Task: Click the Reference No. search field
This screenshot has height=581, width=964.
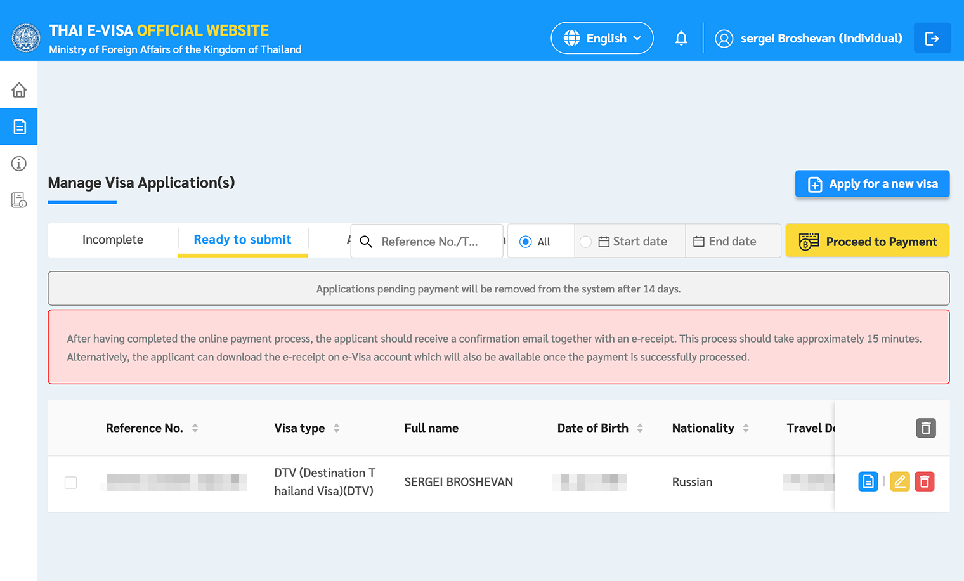Action: (x=427, y=241)
